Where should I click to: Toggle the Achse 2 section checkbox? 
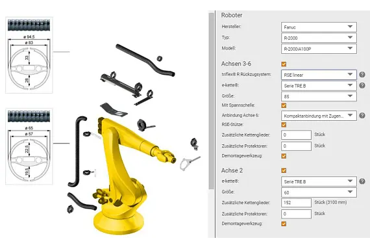tap(284, 170)
